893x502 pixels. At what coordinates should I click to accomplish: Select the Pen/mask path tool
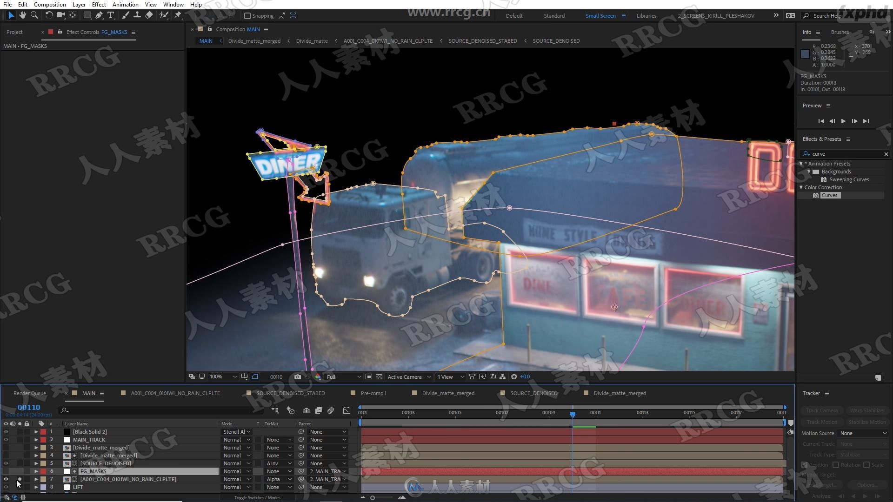point(99,15)
